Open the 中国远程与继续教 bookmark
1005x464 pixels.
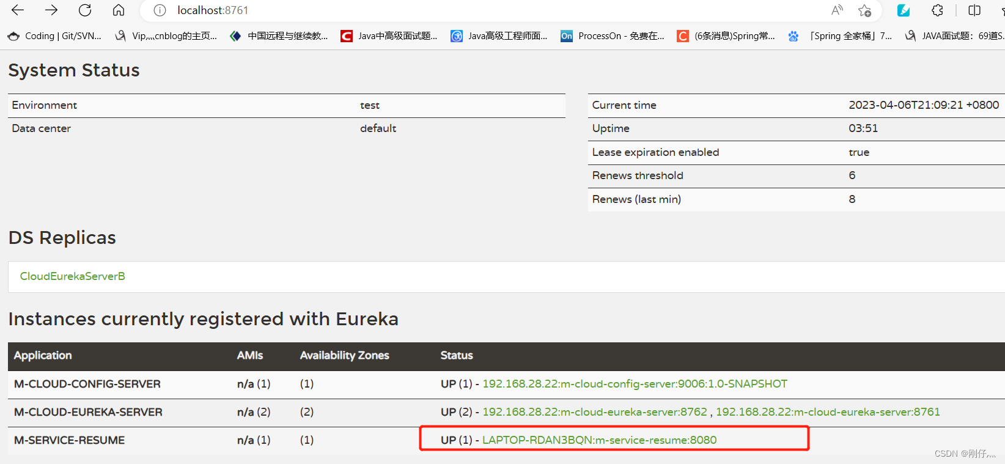tap(279, 36)
